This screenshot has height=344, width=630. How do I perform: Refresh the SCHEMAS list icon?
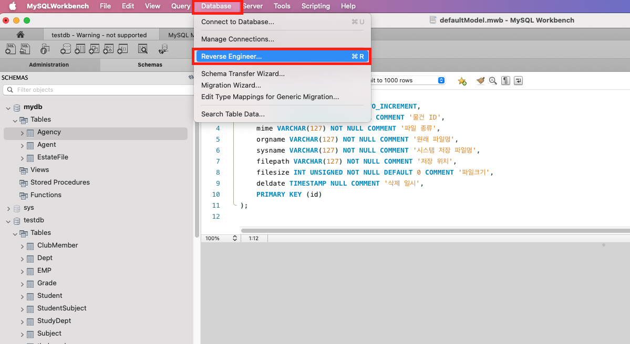[191, 78]
